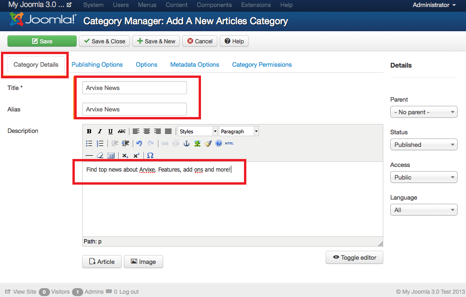Image resolution: width=466 pixels, height=297 pixels.
Task: Click the green Save button
Action: click(42, 41)
